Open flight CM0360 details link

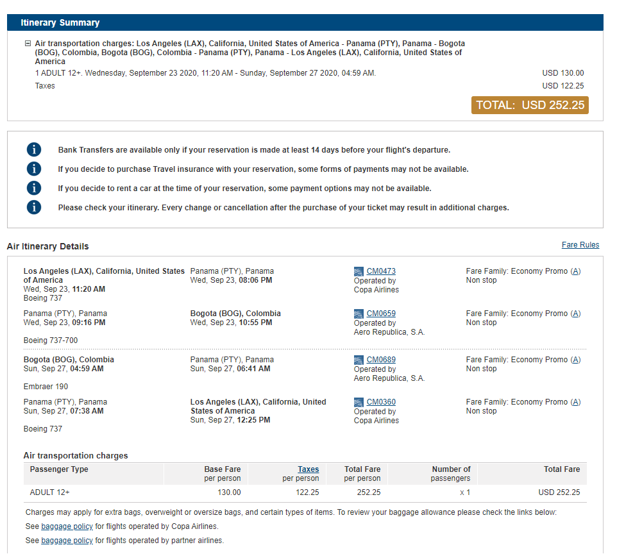click(381, 402)
